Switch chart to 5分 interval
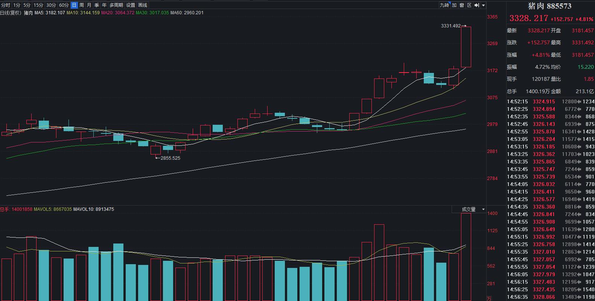This screenshot has height=301, width=595. 27,5
